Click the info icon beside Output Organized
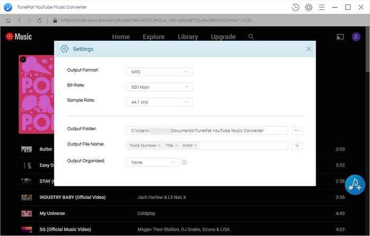Viewport: 370px width, 236px height. tap(184, 162)
